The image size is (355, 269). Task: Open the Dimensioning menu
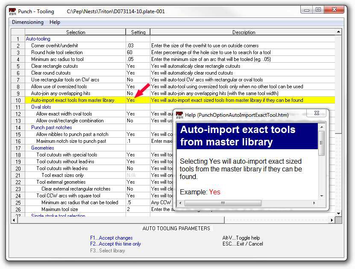(28, 22)
